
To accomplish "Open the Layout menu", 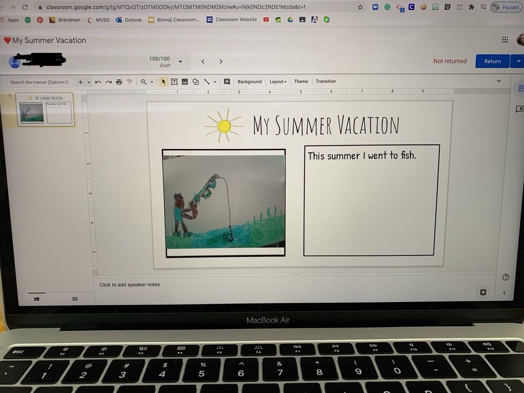I will coord(278,82).
